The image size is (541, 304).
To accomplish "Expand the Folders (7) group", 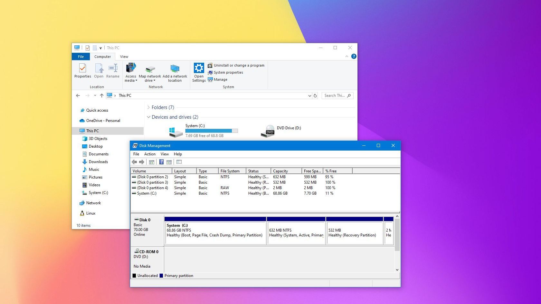I will tap(148, 107).
